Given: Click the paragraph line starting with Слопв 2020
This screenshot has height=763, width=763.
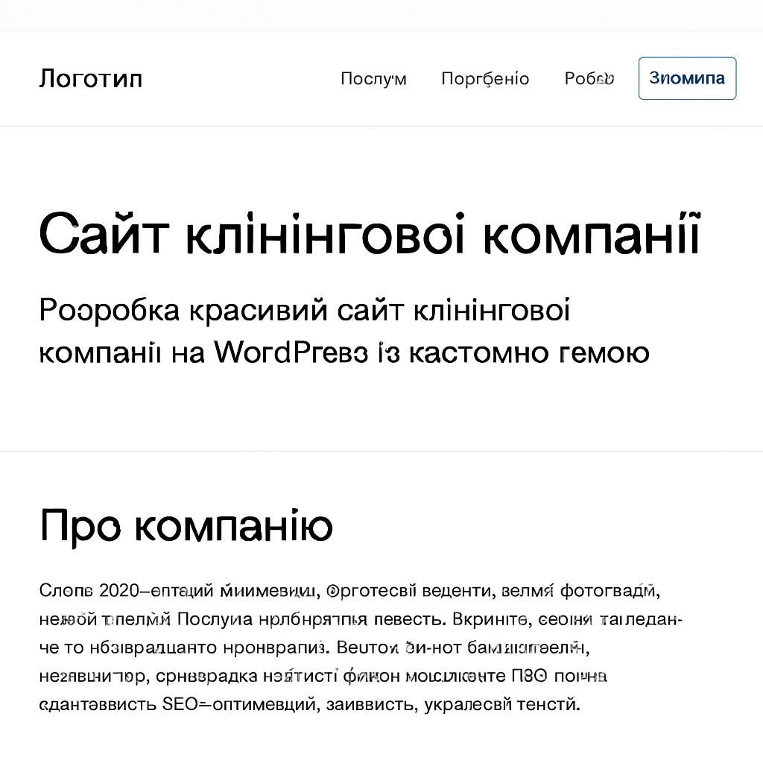Looking at the screenshot, I should [349, 590].
